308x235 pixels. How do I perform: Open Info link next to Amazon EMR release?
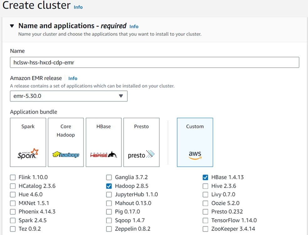[73, 78]
